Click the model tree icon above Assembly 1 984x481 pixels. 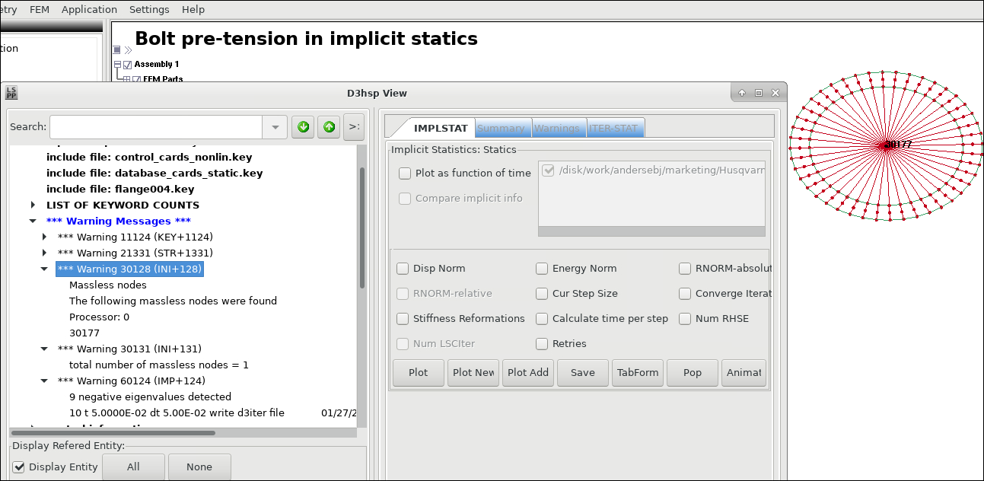tap(117, 49)
